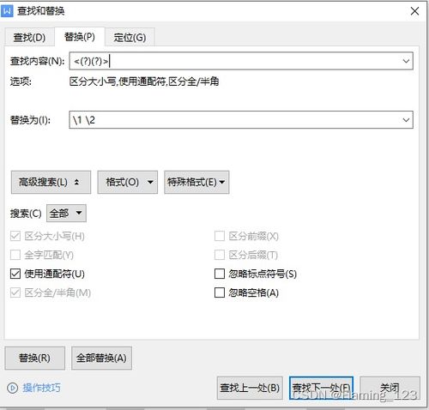
Task: Uncheck the 使用通配符(U) checkbox
Action: [15, 274]
